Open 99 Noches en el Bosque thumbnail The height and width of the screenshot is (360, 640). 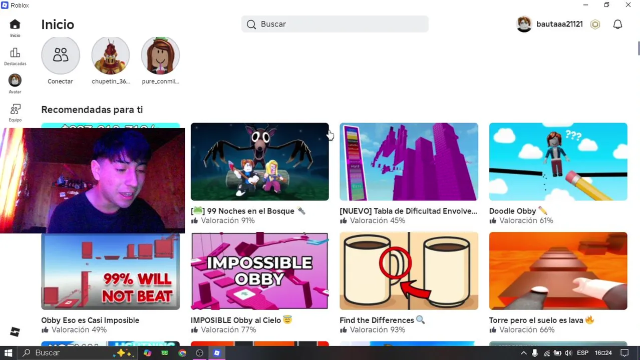(259, 161)
